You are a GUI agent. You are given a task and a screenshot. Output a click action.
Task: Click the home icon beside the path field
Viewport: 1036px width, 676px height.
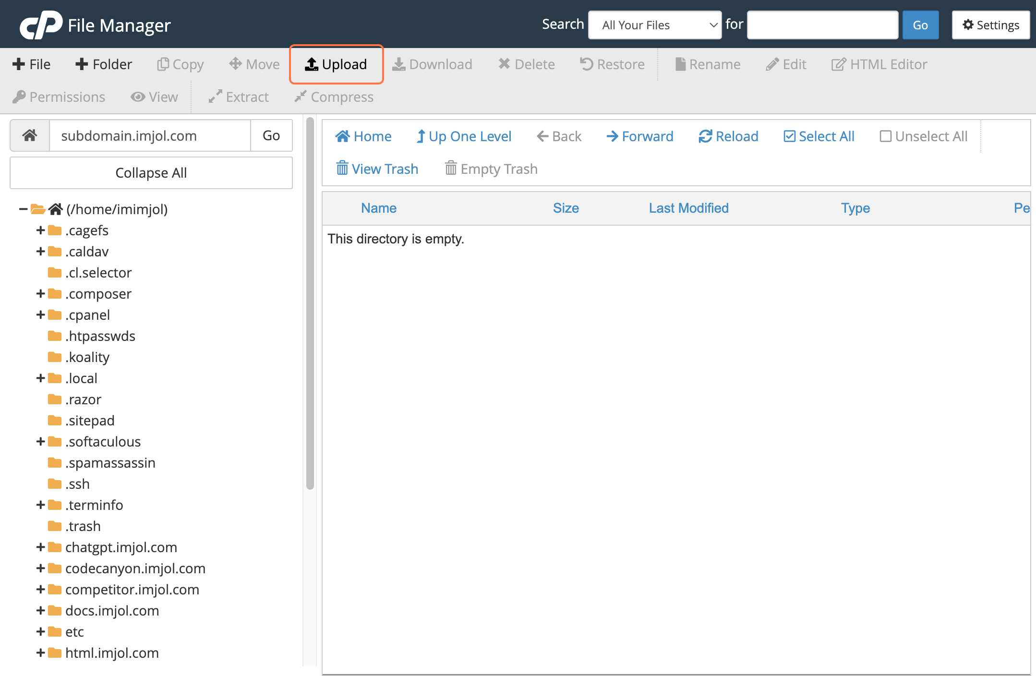coord(30,135)
